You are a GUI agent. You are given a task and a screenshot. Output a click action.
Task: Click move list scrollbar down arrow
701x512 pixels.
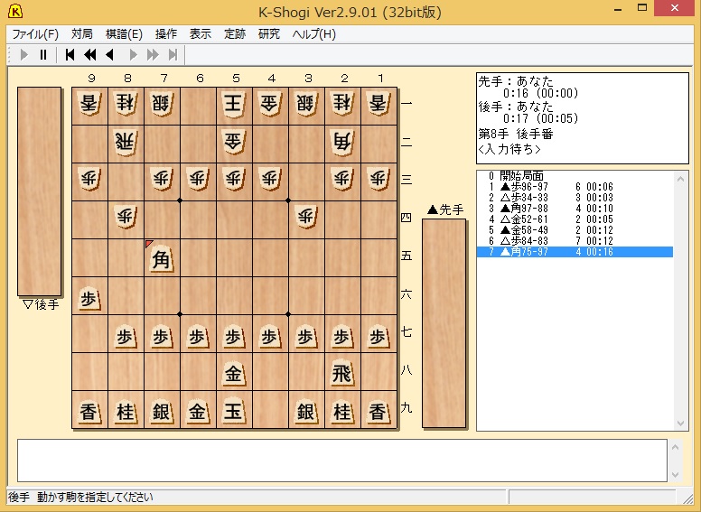(680, 423)
